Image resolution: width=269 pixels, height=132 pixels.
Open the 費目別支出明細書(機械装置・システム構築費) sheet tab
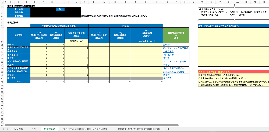click(86, 129)
